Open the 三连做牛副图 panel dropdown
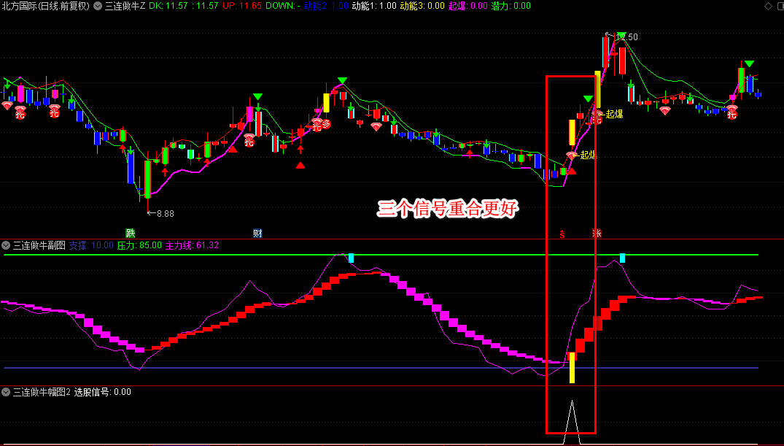Screen dimensions: 784x446 (6, 245)
